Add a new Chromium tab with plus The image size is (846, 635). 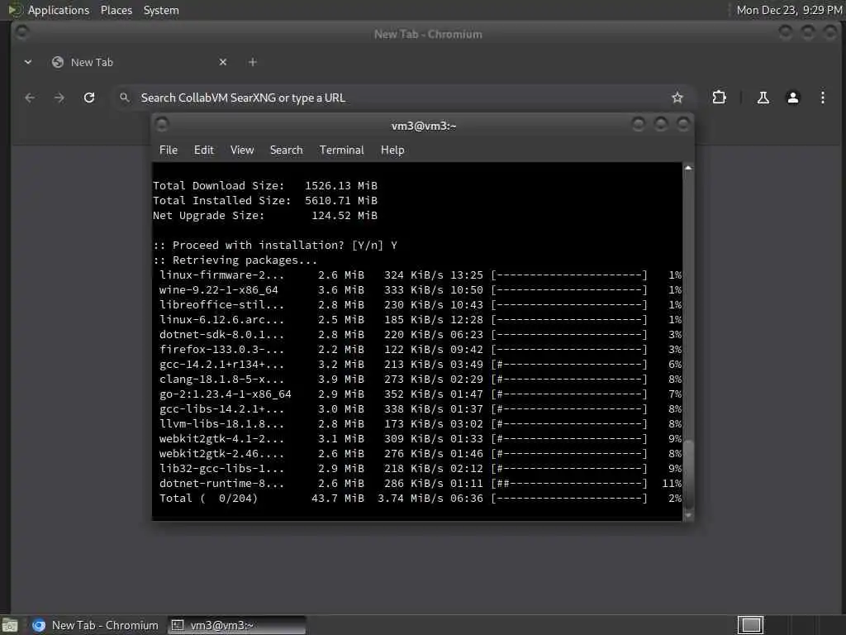click(253, 62)
